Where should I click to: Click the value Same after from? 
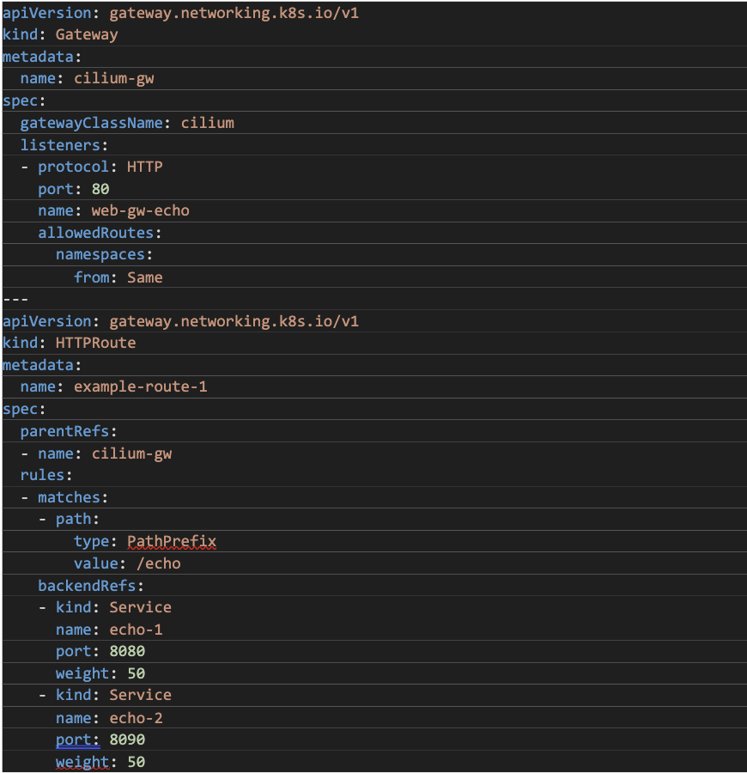tap(144, 277)
